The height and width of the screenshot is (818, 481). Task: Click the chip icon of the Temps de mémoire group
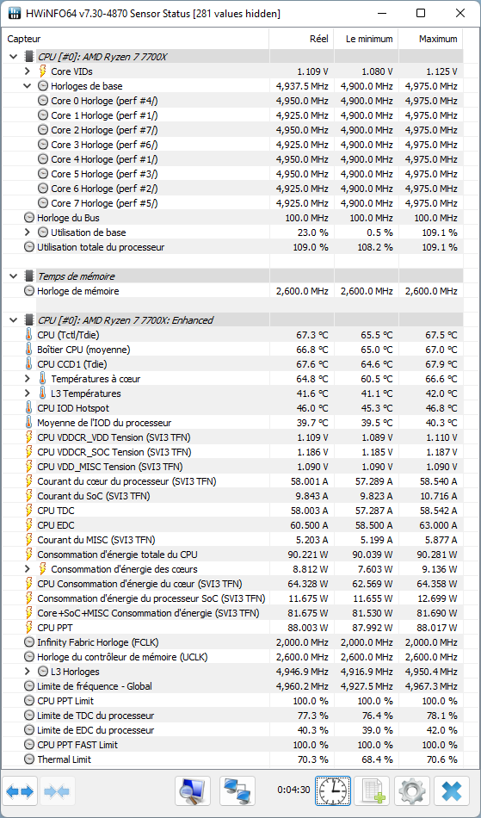tap(29, 276)
